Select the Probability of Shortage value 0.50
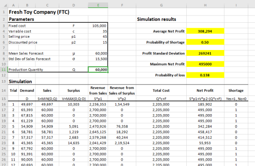This screenshot has height=166, width=255. pyautogui.click(x=205, y=42)
